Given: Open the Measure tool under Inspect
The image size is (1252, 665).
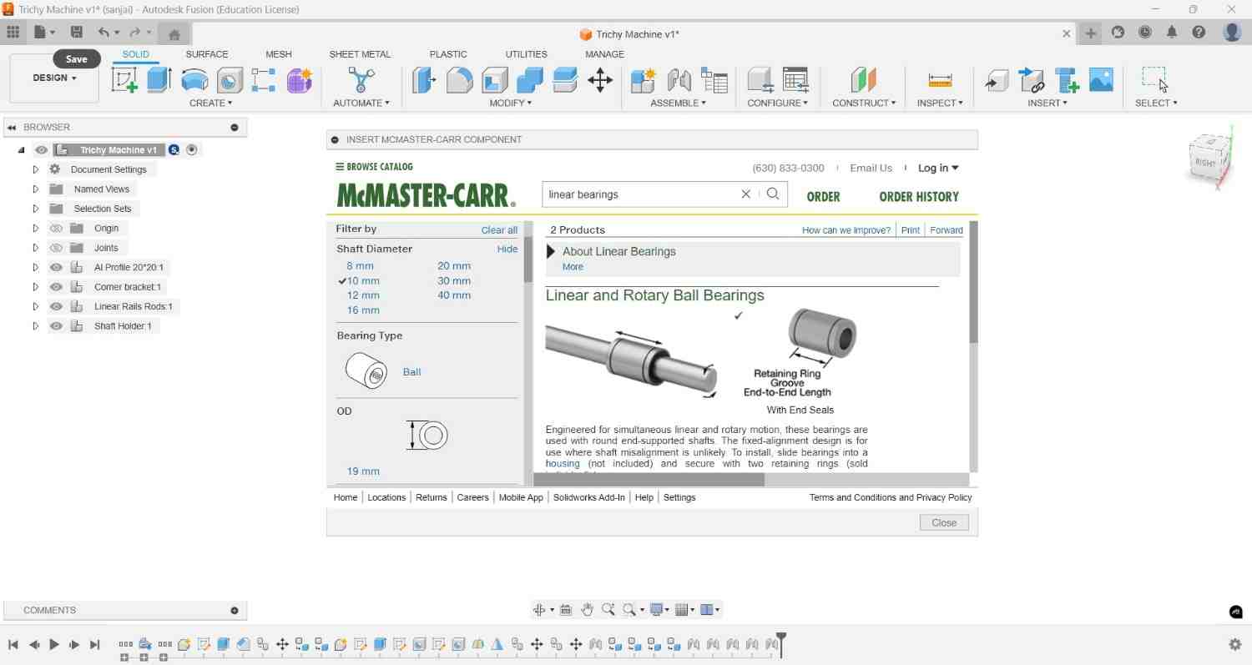Looking at the screenshot, I should pyautogui.click(x=940, y=80).
